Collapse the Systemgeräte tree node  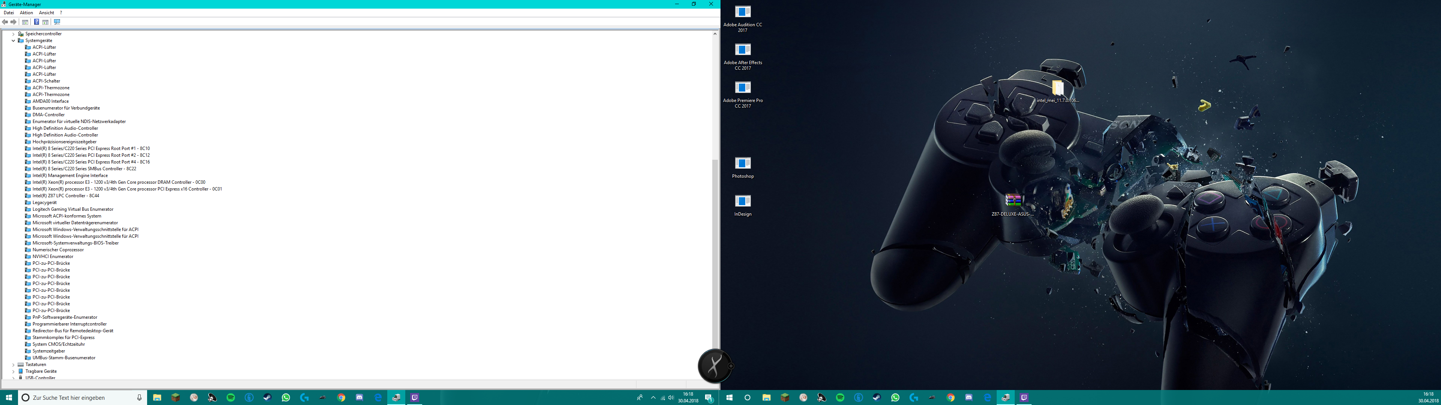pos(14,40)
